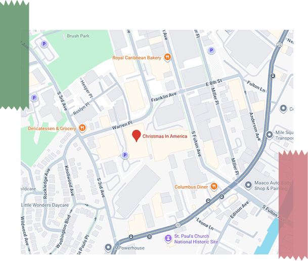Click the Maaco Auto Body shop marker
The height and width of the screenshot is (261, 308).
pos(248,185)
